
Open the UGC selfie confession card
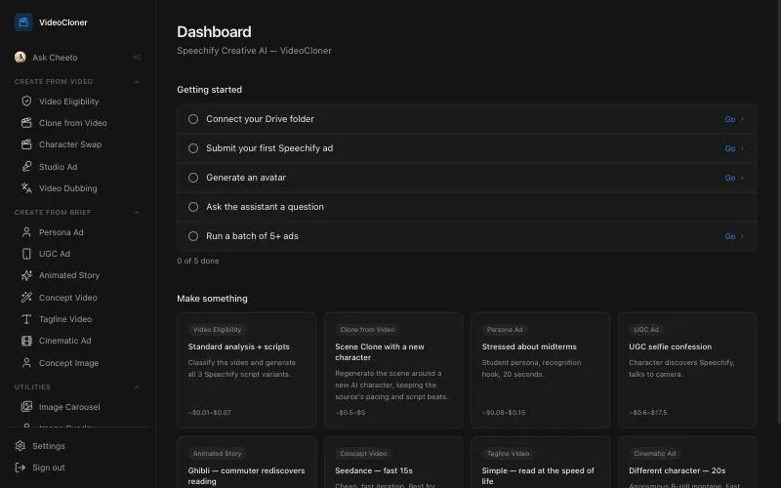(x=687, y=370)
